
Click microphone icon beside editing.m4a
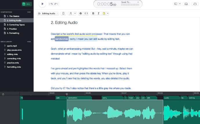tap(5, 54)
